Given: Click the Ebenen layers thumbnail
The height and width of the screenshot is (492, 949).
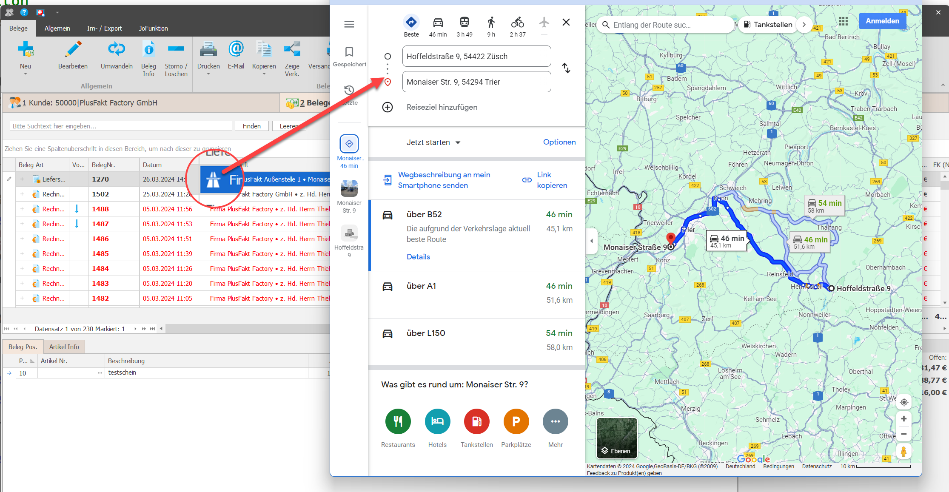Looking at the screenshot, I should [617, 438].
